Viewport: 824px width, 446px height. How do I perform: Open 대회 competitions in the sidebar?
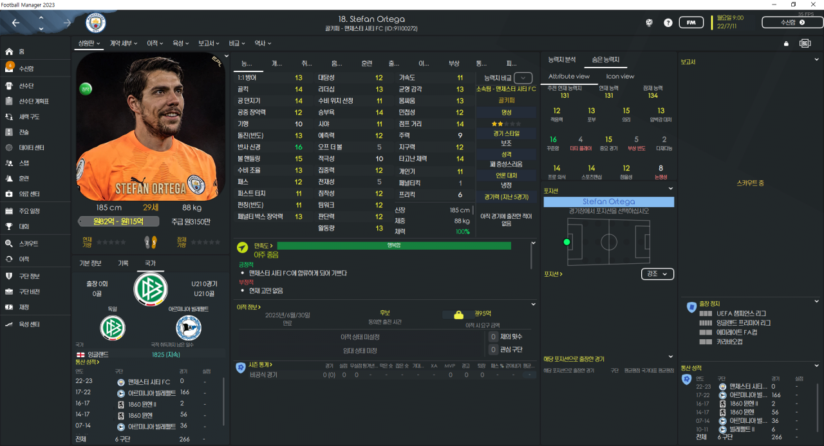click(x=24, y=227)
